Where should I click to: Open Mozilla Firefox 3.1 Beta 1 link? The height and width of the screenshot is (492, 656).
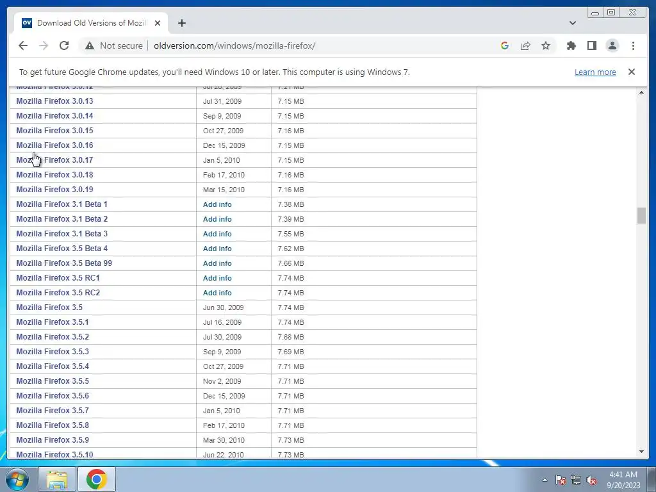(62, 204)
